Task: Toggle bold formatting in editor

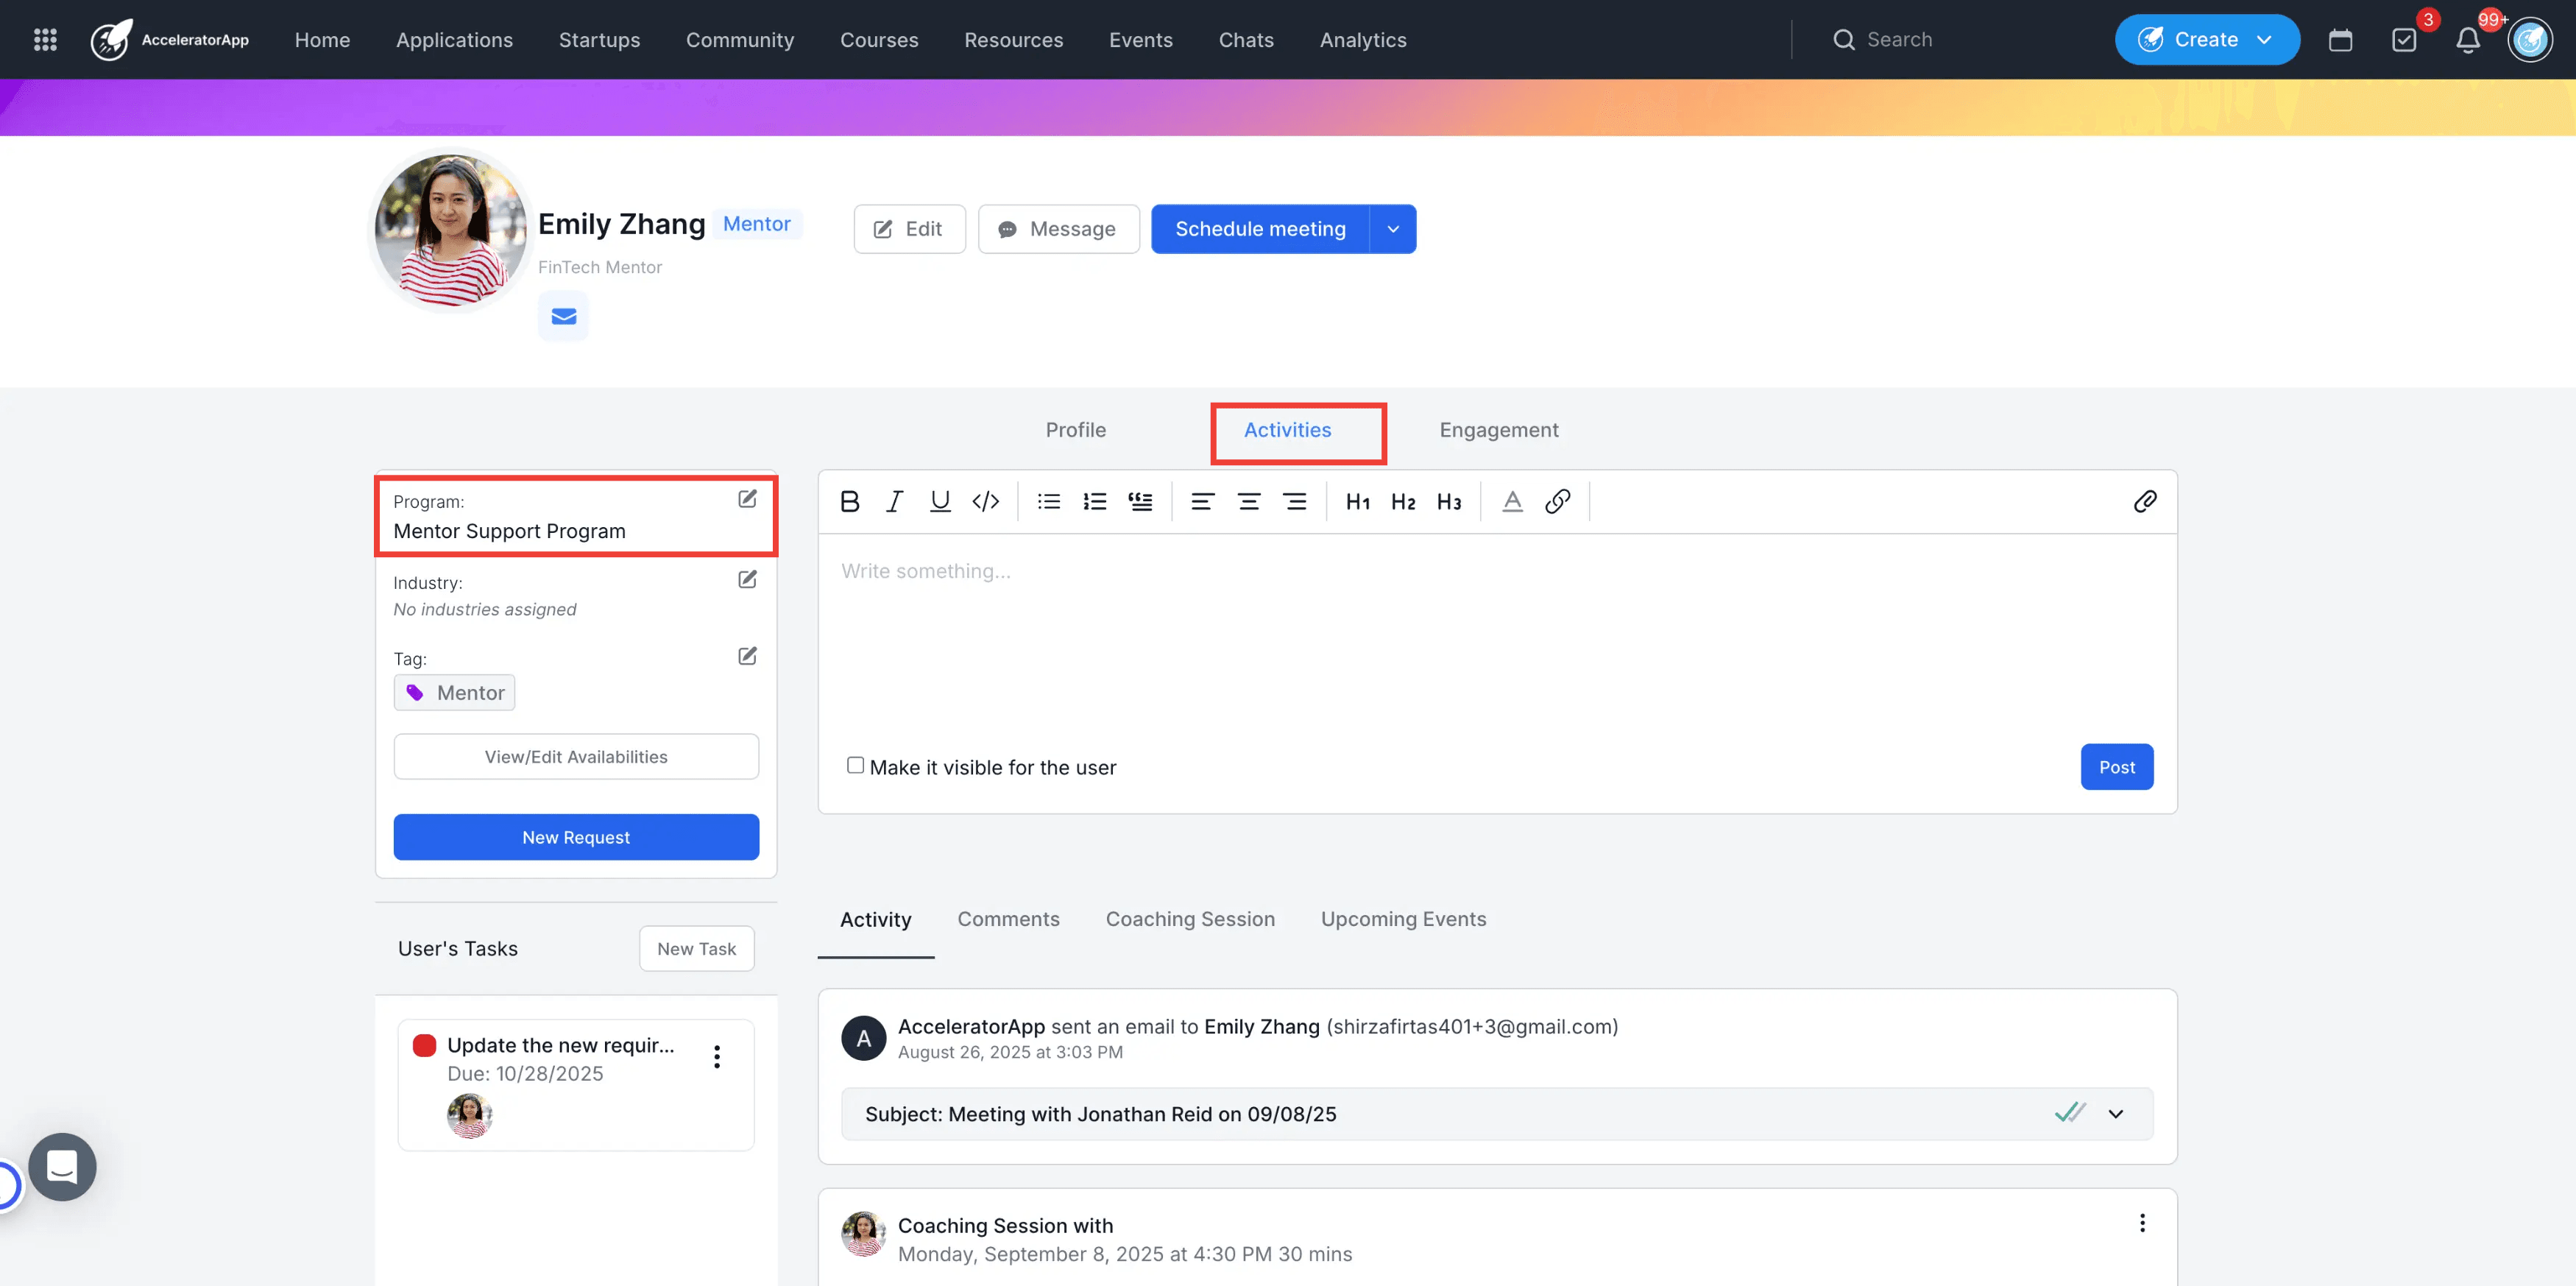Action: (849, 501)
